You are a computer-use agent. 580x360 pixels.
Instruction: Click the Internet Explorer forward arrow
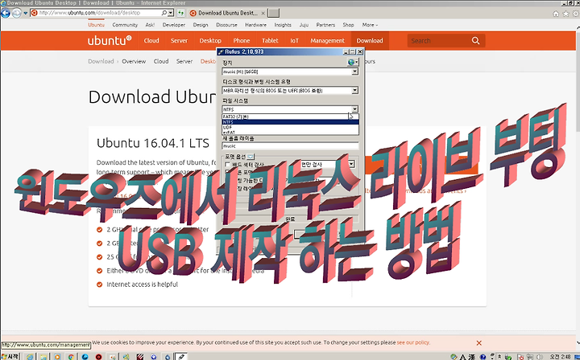tap(16, 14)
